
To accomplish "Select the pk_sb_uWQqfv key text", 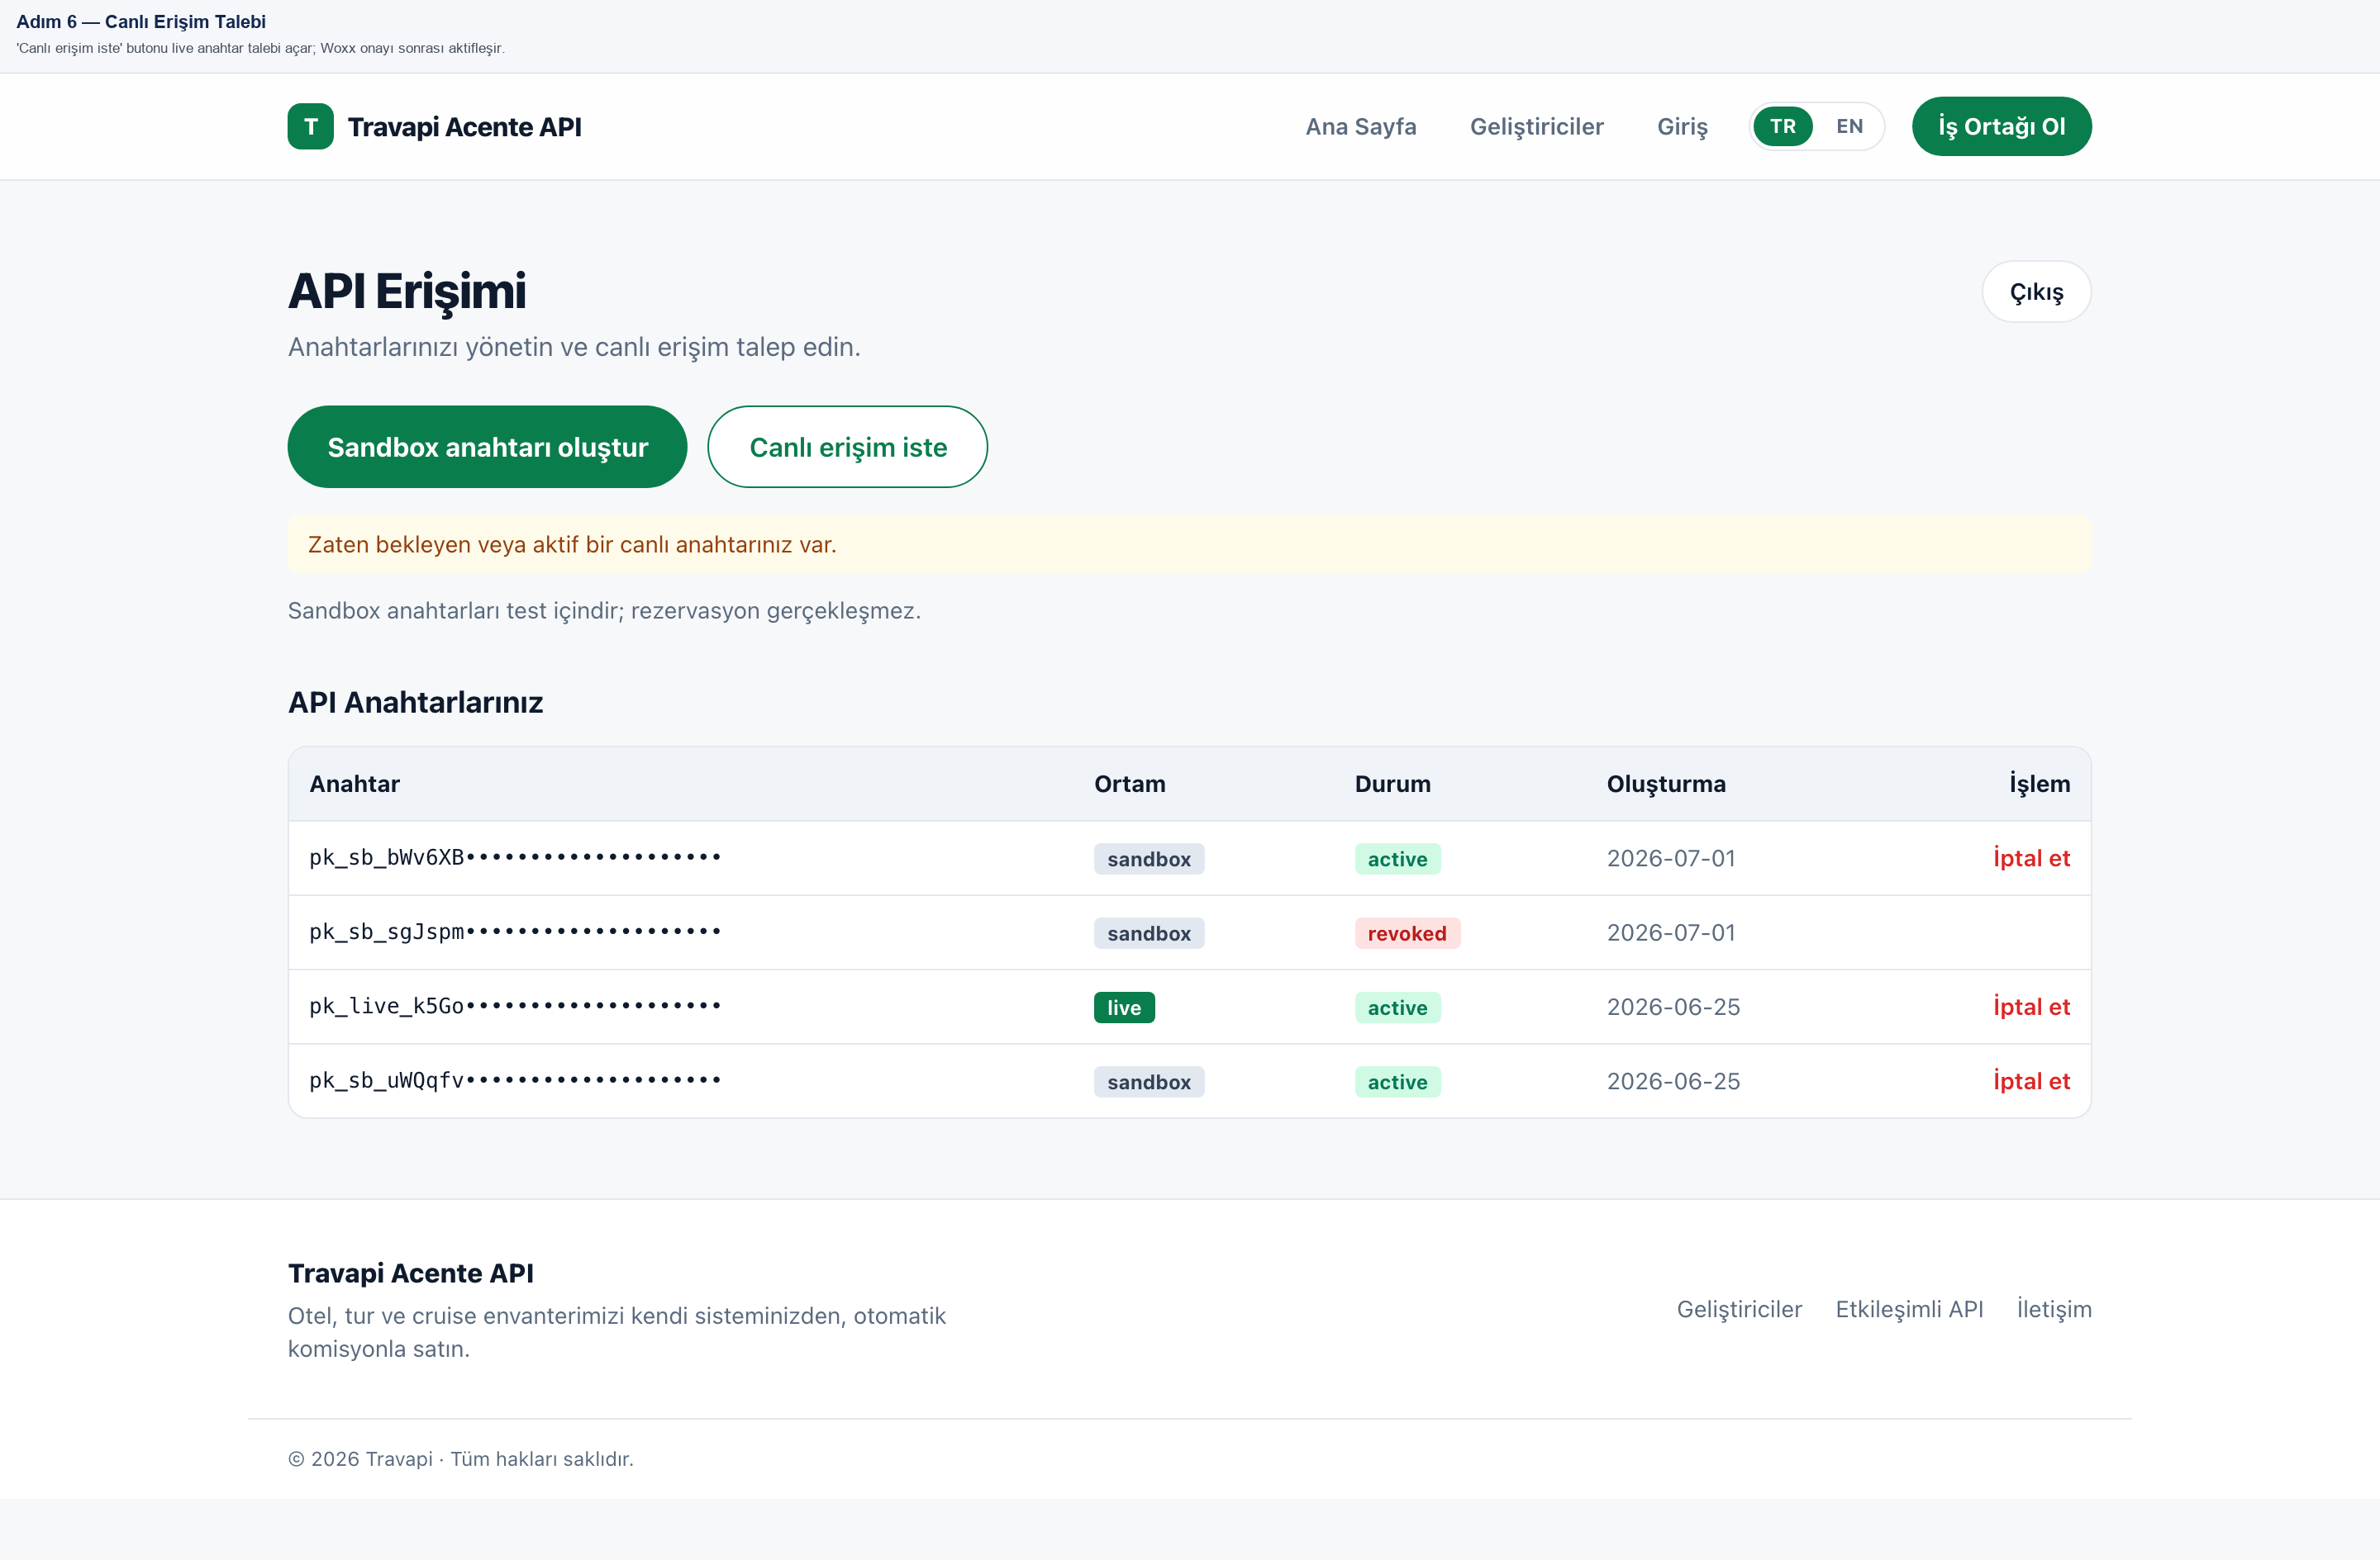I will [515, 1080].
